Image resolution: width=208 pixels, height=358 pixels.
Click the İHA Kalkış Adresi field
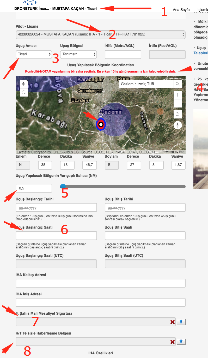tap(101, 283)
